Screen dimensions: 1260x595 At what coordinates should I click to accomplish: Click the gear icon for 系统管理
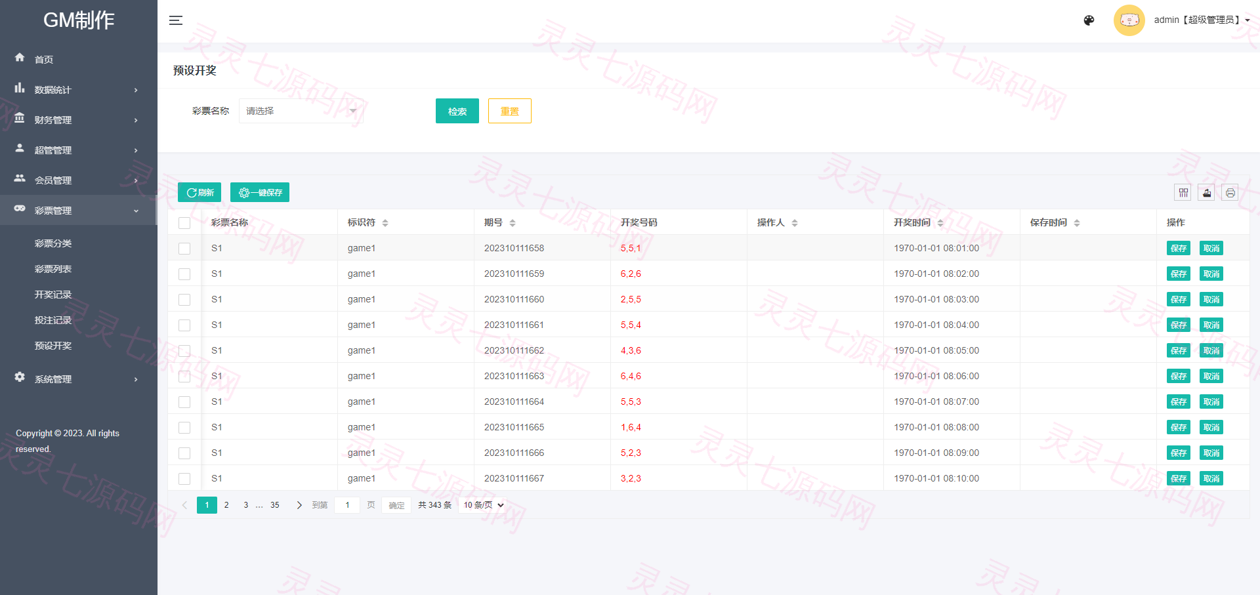point(20,377)
